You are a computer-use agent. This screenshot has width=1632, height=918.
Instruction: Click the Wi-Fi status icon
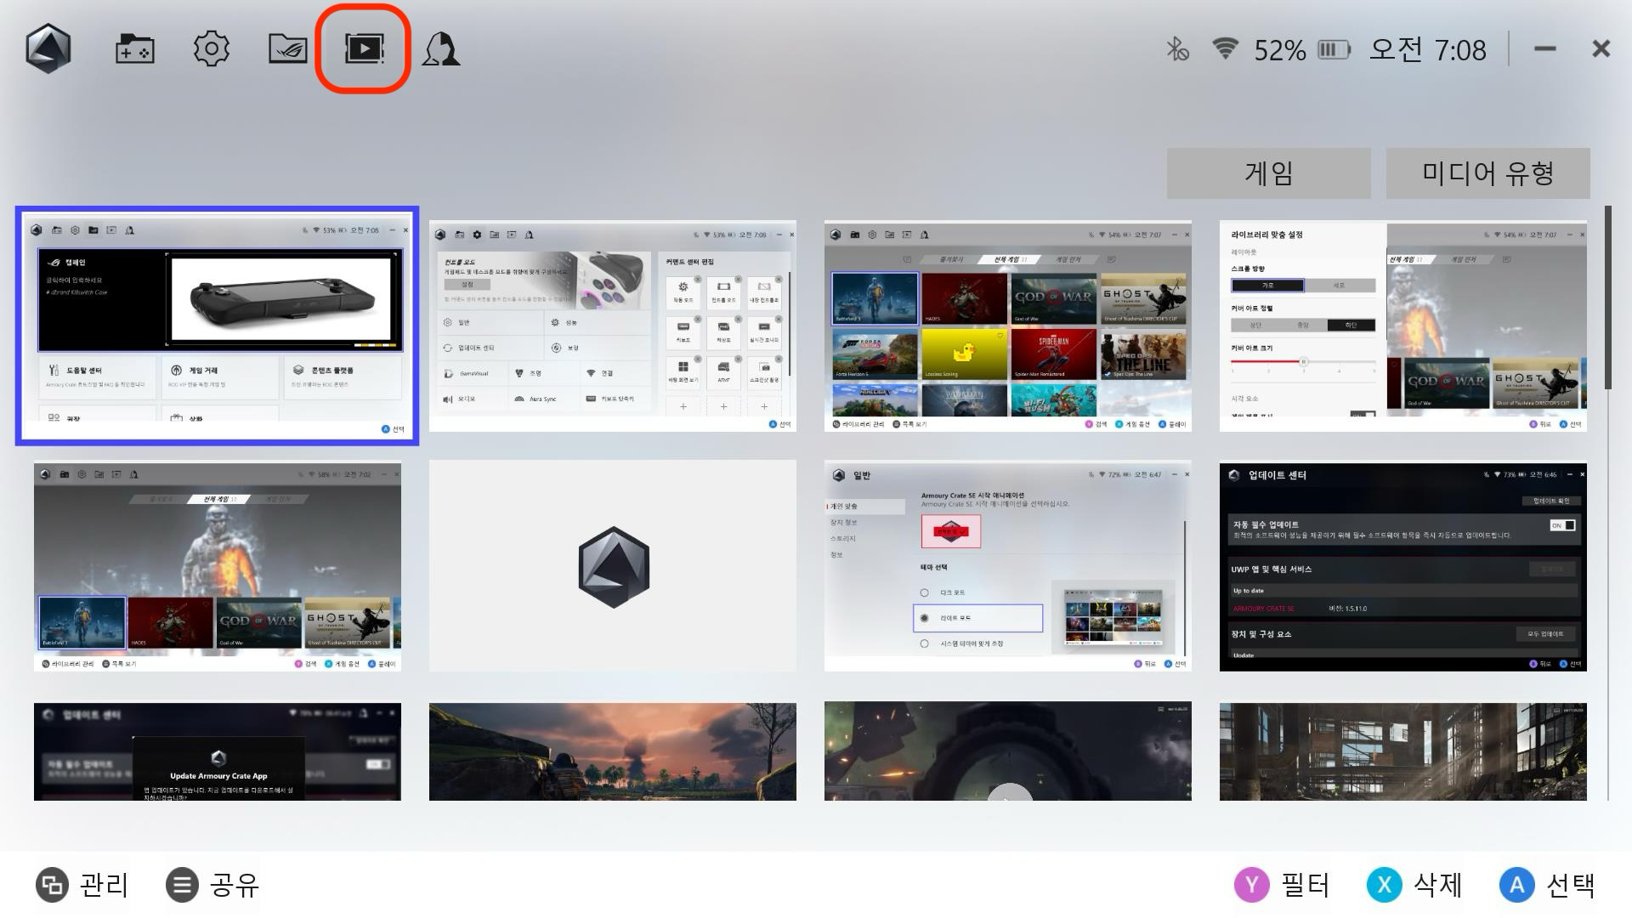(1224, 49)
